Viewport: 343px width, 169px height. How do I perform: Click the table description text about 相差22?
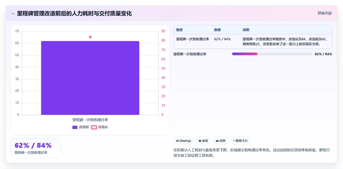coord(285,41)
